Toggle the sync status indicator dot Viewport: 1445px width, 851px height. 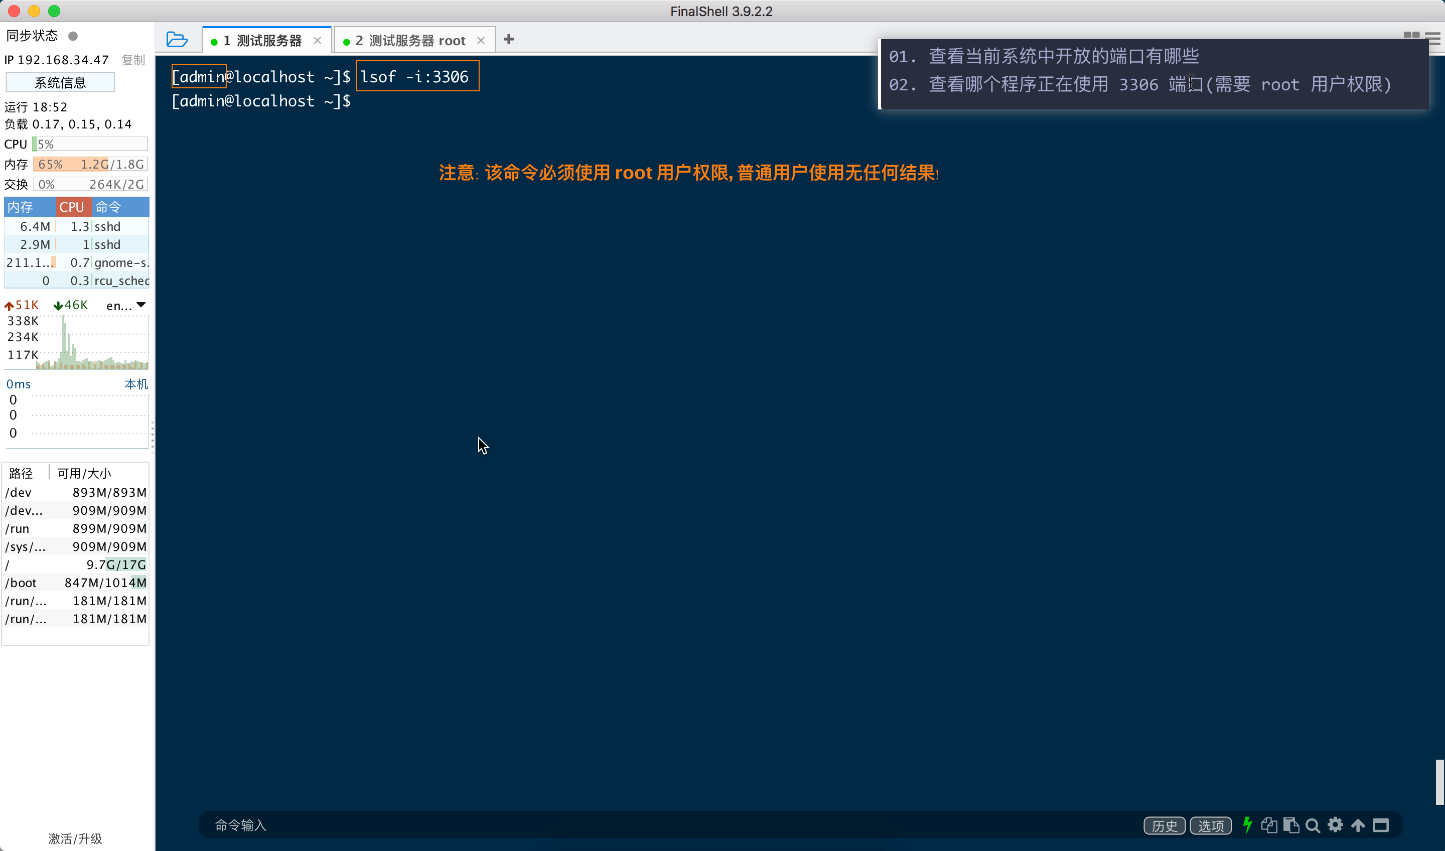coord(73,36)
